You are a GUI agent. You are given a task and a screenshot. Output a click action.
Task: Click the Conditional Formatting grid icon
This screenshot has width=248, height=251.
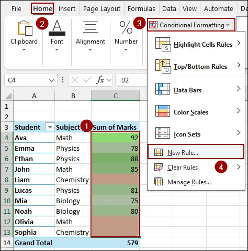click(x=153, y=25)
